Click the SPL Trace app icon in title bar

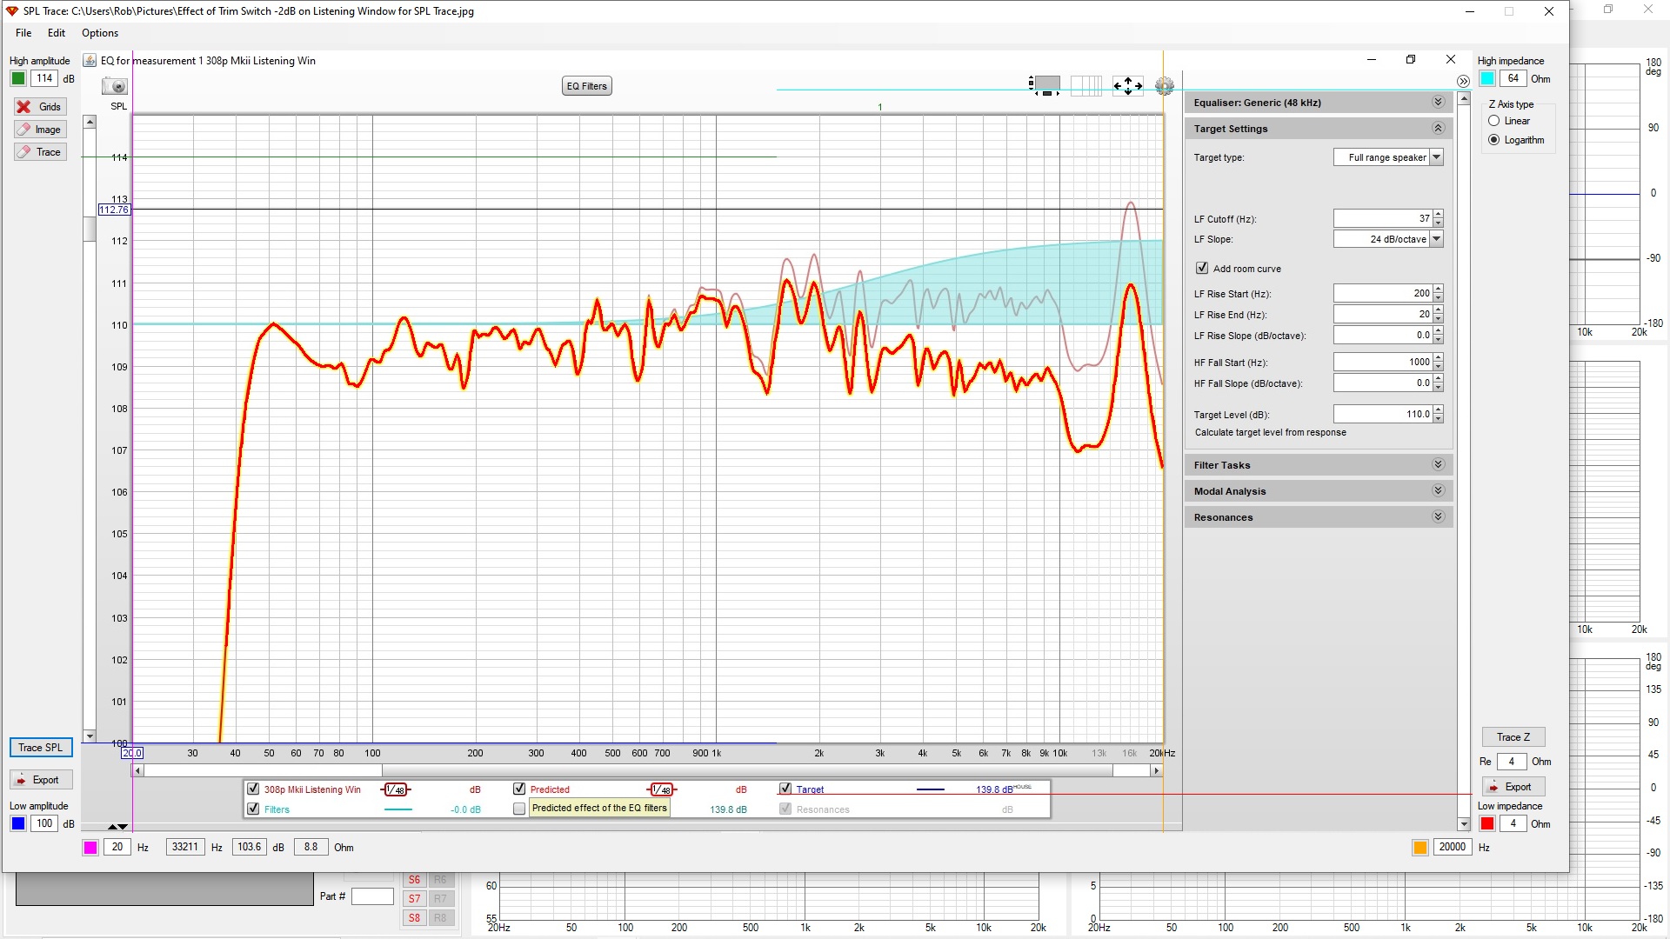(12, 11)
